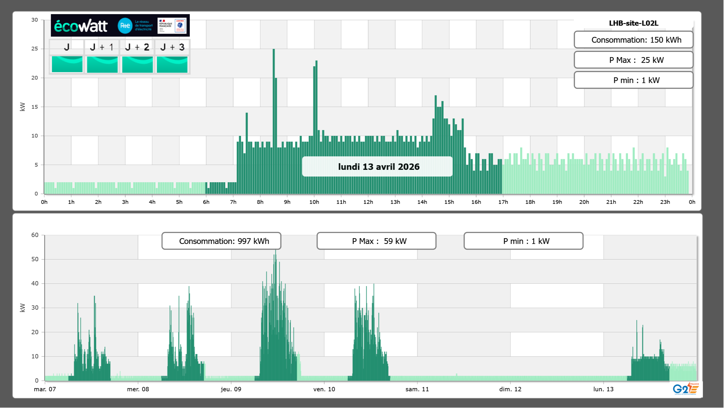Click the Consommation: 997 kWh box
Image resolution: width=724 pixels, height=408 pixels.
tap(221, 241)
